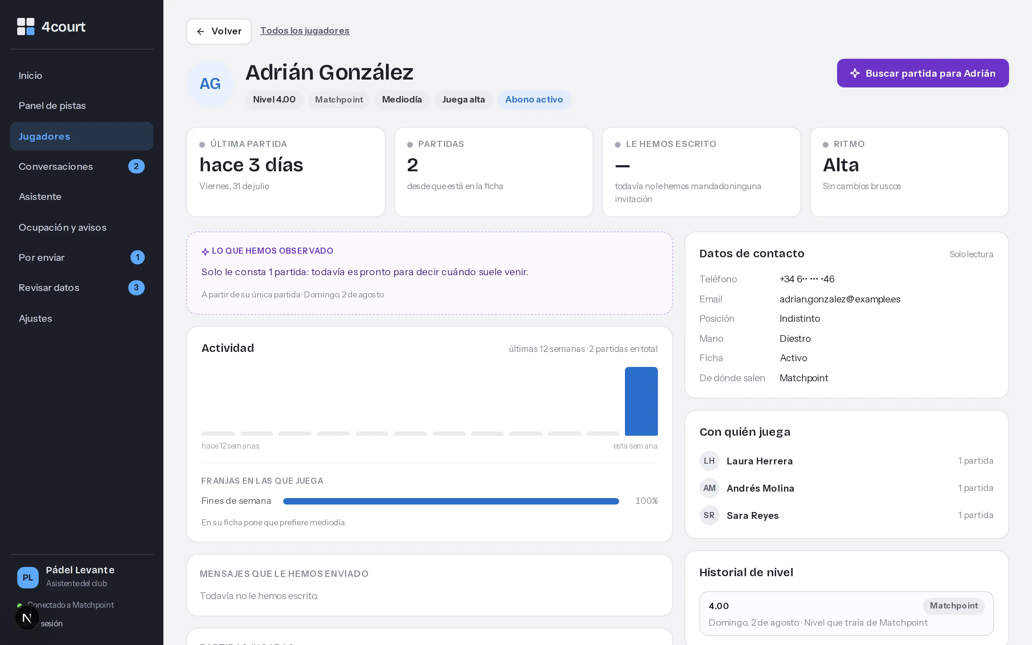Image resolution: width=1032 pixels, height=645 pixels.
Task: Click the Matchpoint badge in Historial de nivel
Action: 954,606
